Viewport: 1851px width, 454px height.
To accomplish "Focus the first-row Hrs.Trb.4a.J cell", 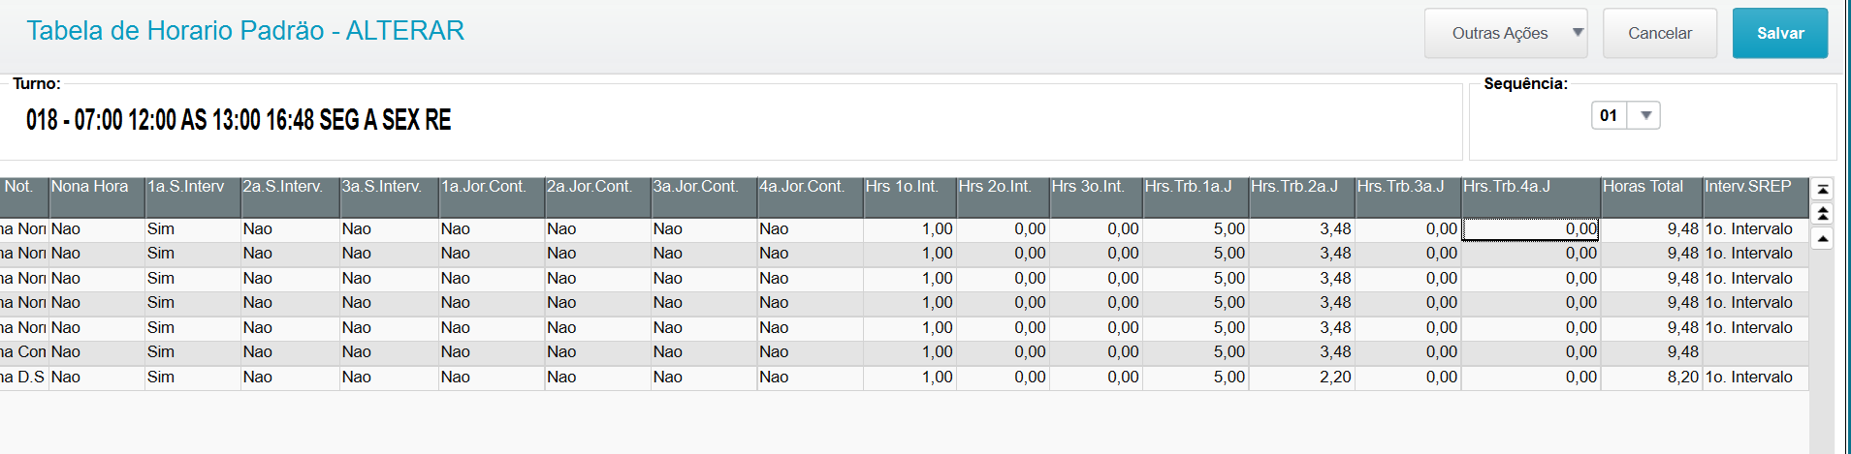I will pyautogui.click(x=1530, y=229).
